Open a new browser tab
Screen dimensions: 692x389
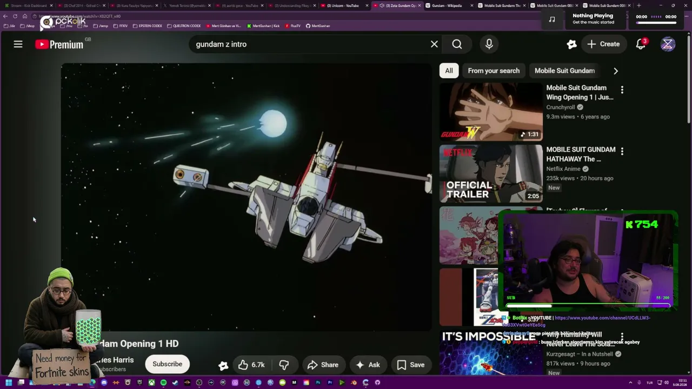638,5
